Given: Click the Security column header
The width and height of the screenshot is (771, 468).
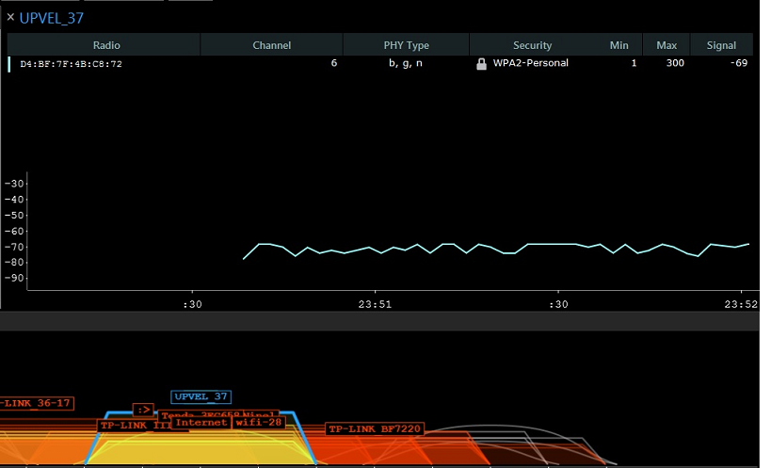Looking at the screenshot, I should click(x=532, y=45).
